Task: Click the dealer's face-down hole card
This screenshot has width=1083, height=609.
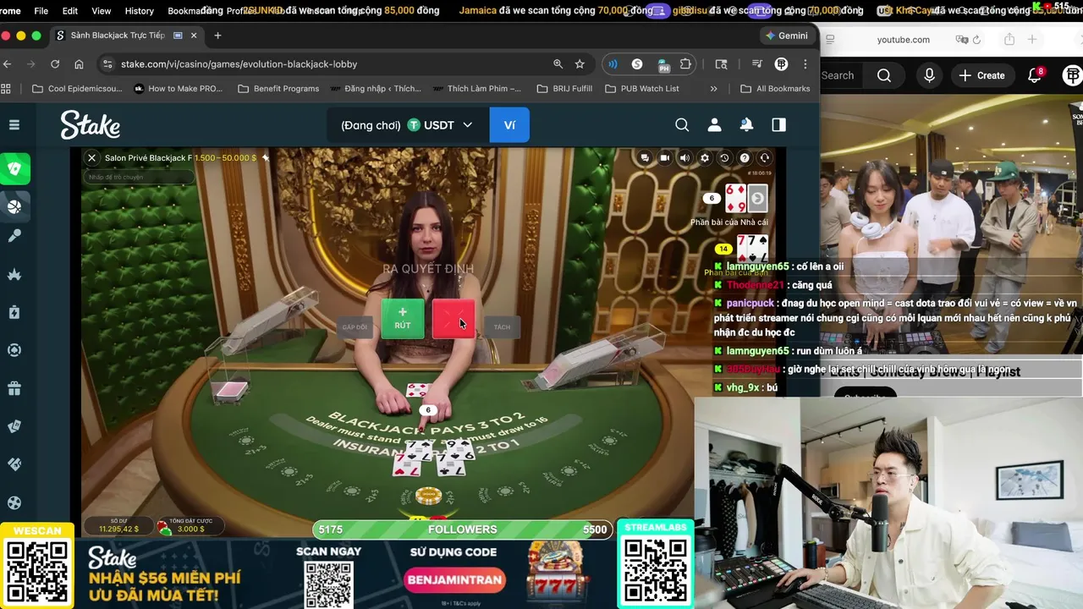Action: coord(757,199)
